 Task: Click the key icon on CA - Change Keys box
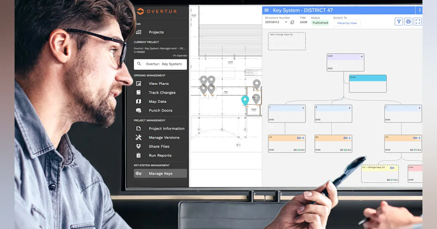click(x=392, y=168)
